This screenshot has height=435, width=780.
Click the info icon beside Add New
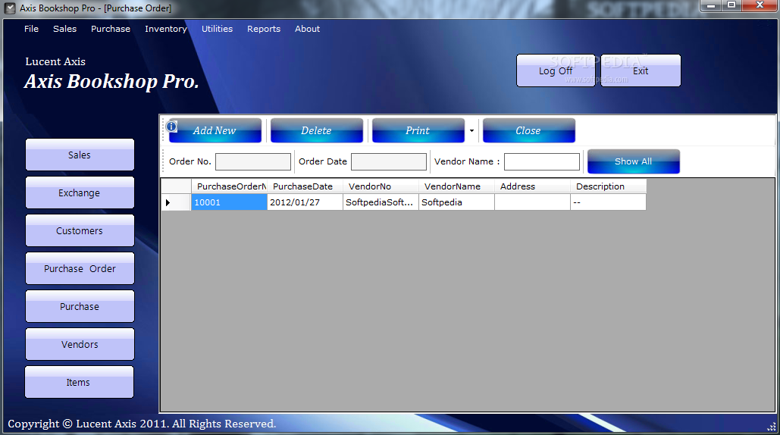171,127
